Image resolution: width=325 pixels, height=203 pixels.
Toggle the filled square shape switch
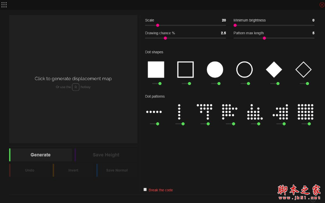click(157, 84)
